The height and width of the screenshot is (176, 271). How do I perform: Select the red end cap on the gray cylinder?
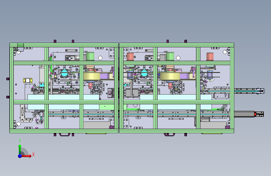(255, 114)
